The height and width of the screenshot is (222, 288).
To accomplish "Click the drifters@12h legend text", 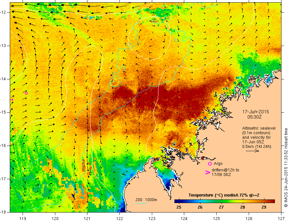I will click(225, 172).
